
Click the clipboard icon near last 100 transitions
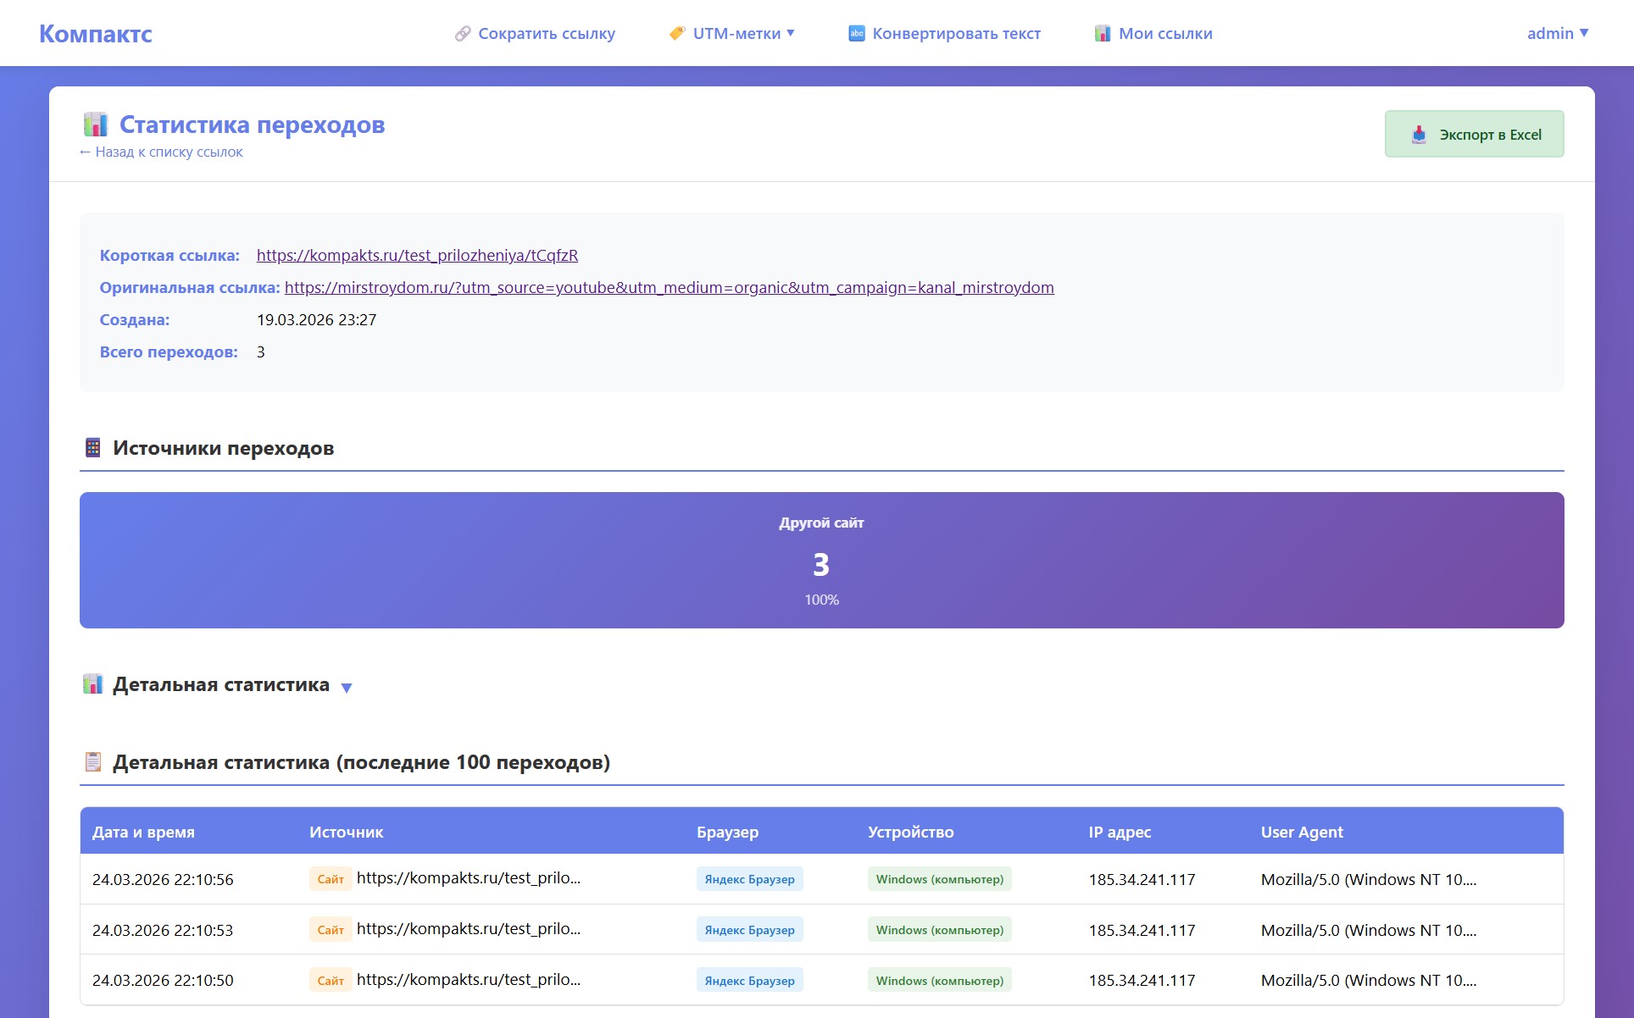93,762
